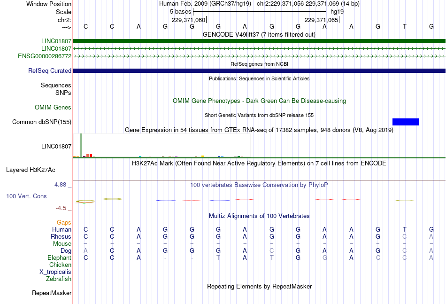Select the Zebrafish species label
Viewport: 446px width, 304px height.
pyautogui.click(x=59, y=279)
